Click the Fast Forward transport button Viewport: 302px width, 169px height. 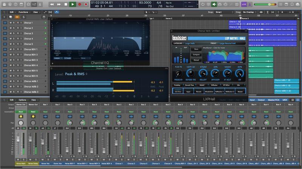point(59,4)
